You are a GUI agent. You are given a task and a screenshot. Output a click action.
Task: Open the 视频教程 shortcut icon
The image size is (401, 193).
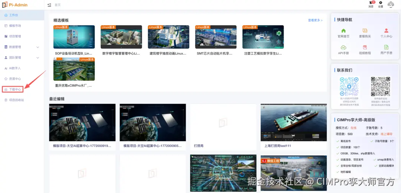[365, 47]
